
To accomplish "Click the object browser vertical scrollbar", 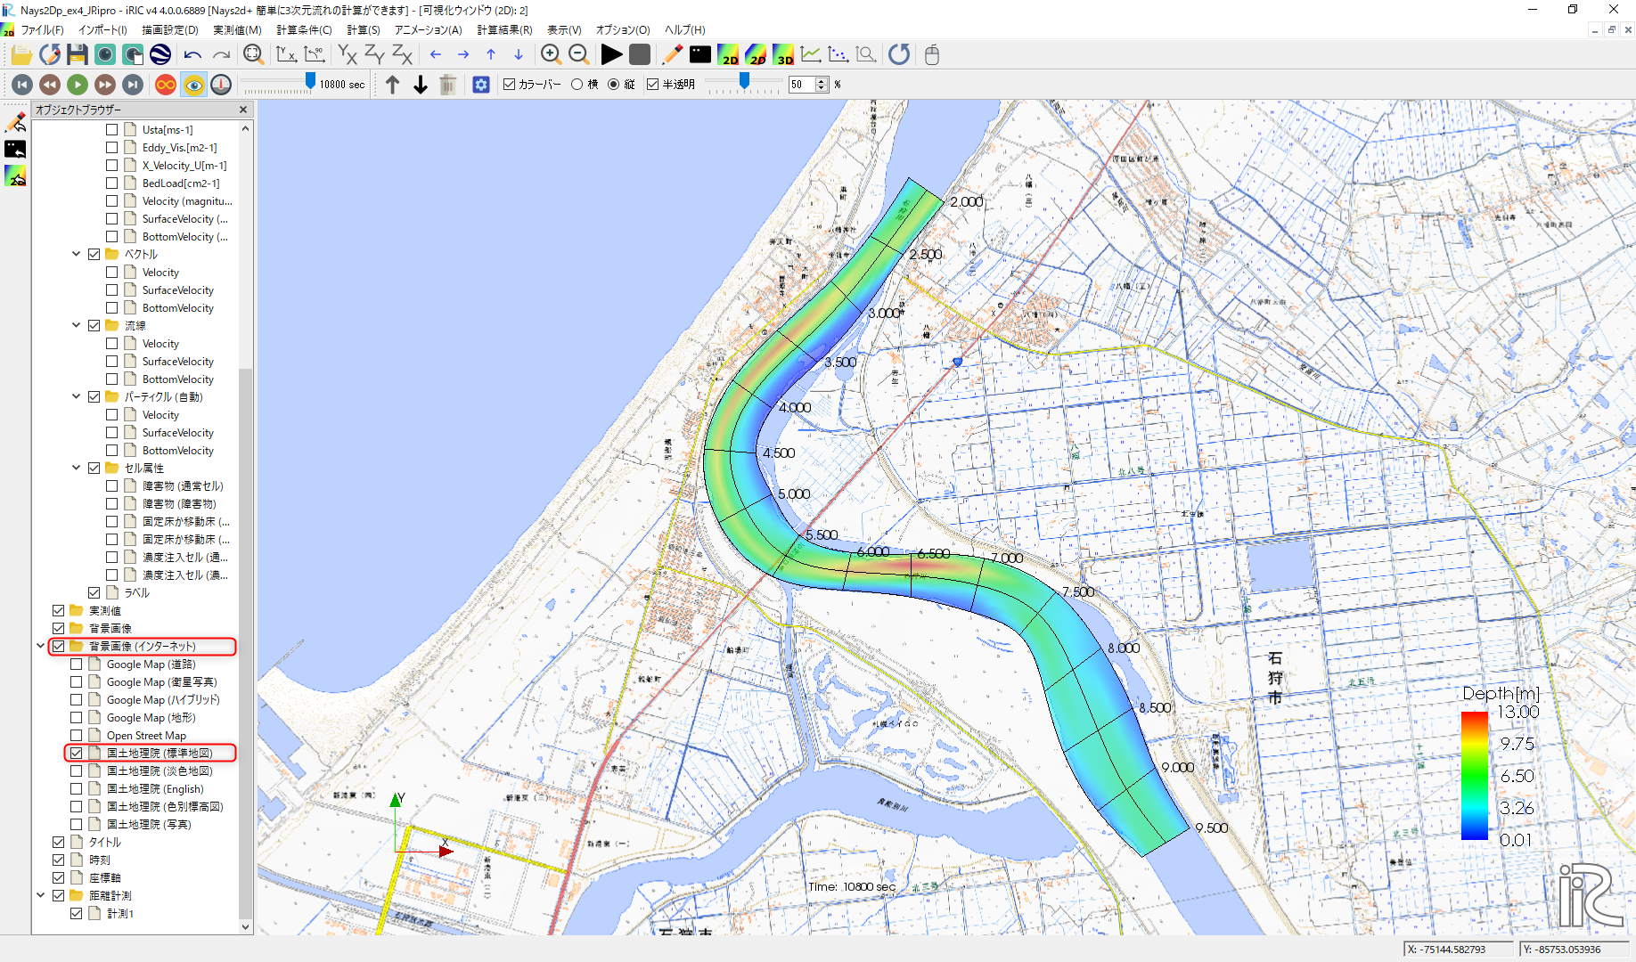I will coord(246,641).
